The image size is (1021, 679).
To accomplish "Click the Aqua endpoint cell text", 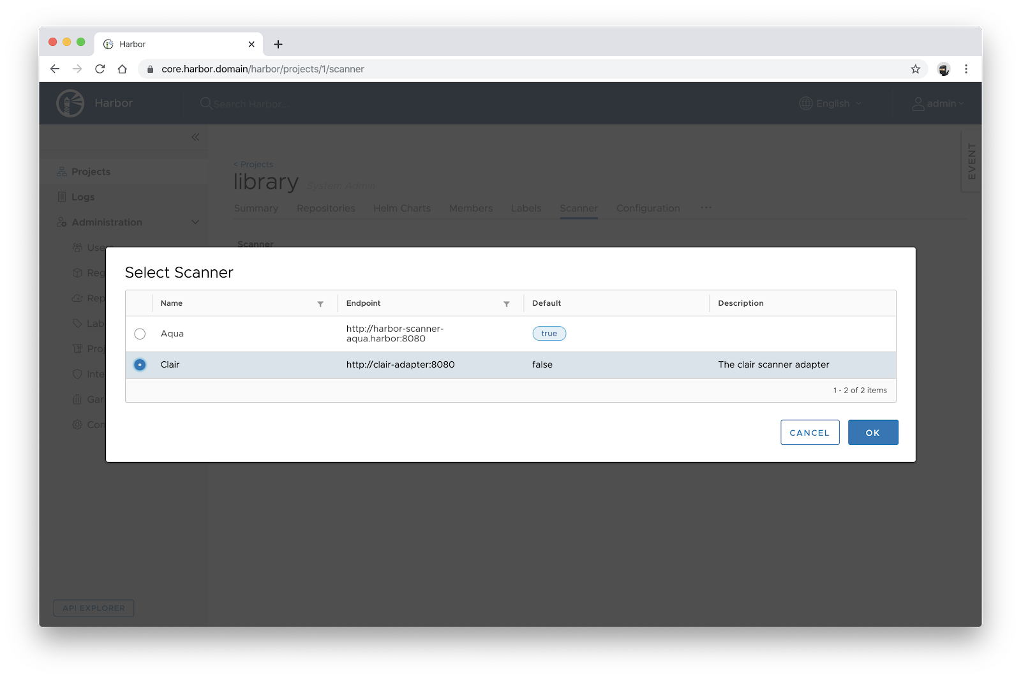I will (394, 334).
